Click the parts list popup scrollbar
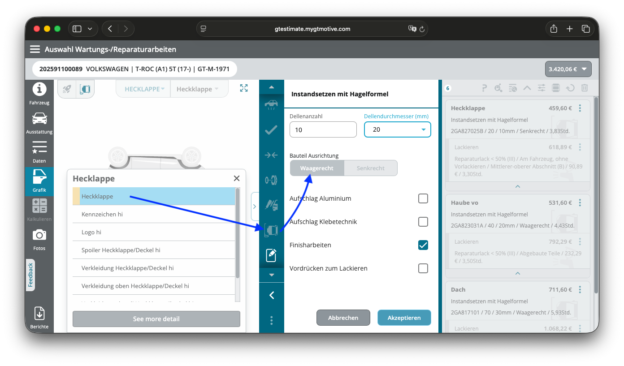The width and height of the screenshot is (624, 366). 238,233
